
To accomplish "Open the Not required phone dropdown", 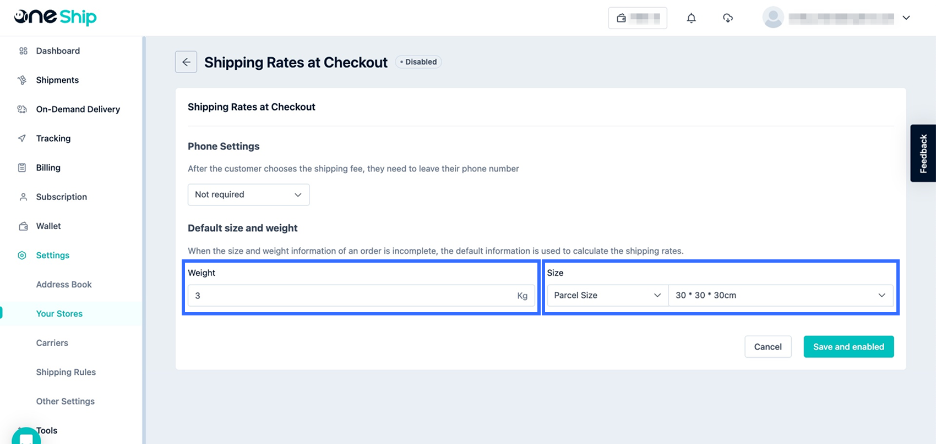I will (x=248, y=195).
